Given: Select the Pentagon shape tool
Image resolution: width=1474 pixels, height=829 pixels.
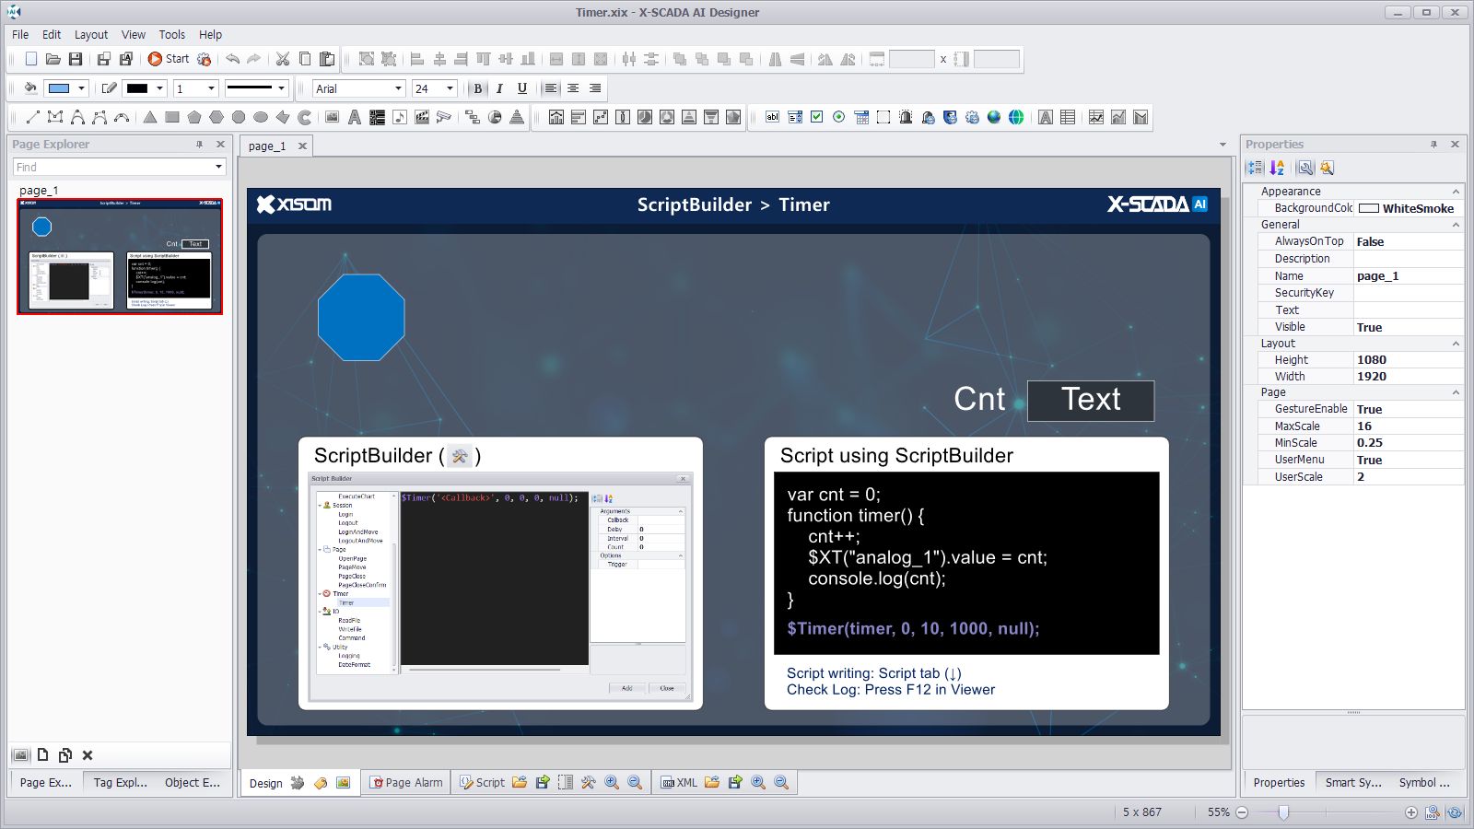Looking at the screenshot, I should [194, 117].
